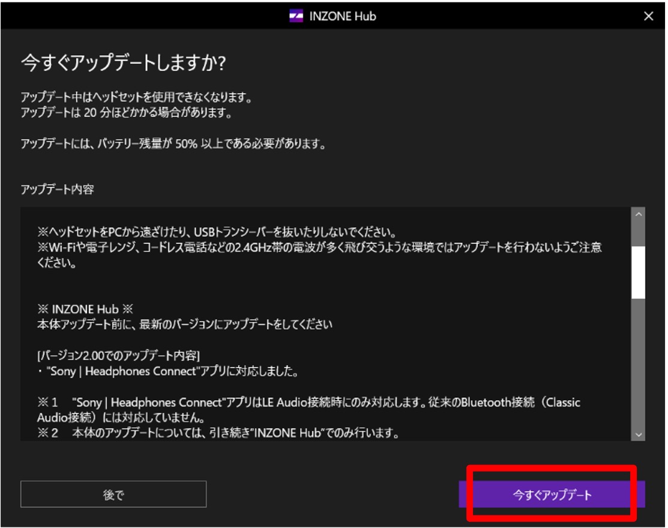Click the scrollbar down arrow in update notes
668x528 pixels.
tap(638, 434)
